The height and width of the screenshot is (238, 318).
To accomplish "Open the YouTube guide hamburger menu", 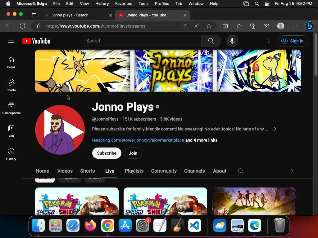I will click(11, 41).
